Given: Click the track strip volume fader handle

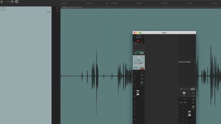Looking at the screenshot, I should click(138, 93).
